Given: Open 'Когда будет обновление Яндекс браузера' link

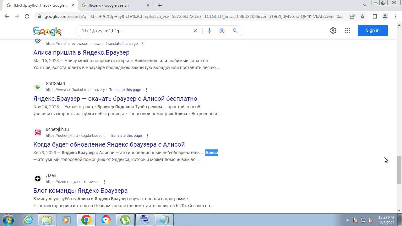Looking at the screenshot, I should (109, 144).
